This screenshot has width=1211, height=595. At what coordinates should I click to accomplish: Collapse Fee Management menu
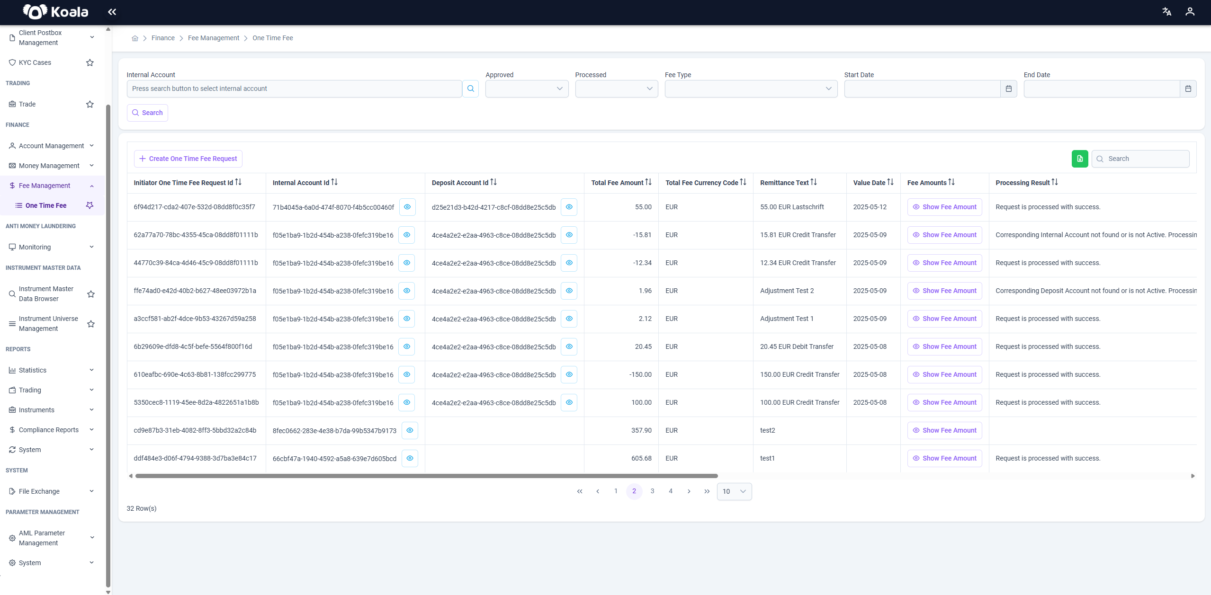pyautogui.click(x=52, y=186)
